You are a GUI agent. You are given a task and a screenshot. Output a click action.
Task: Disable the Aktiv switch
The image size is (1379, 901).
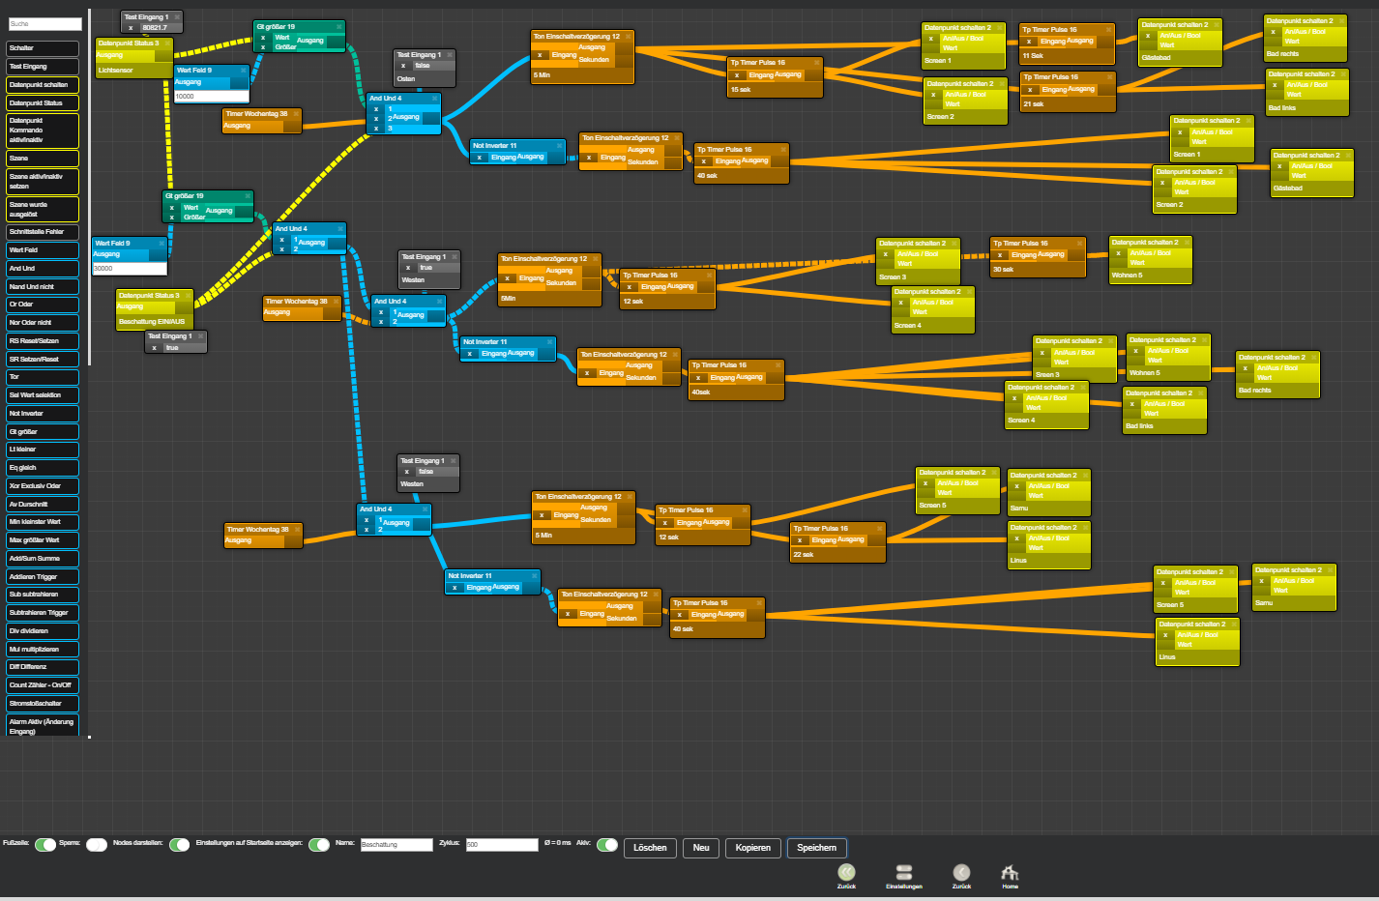[x=607, y=845]
